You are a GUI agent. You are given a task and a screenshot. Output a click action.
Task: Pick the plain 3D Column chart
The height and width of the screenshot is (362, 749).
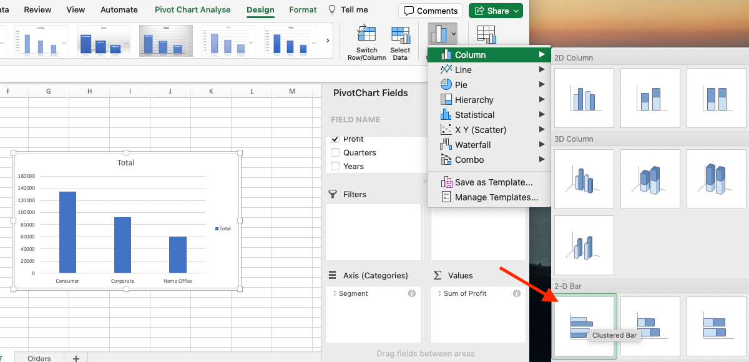[584, 245]
